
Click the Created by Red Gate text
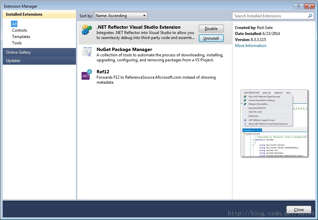pyautogui.click(x=254, y=28)
